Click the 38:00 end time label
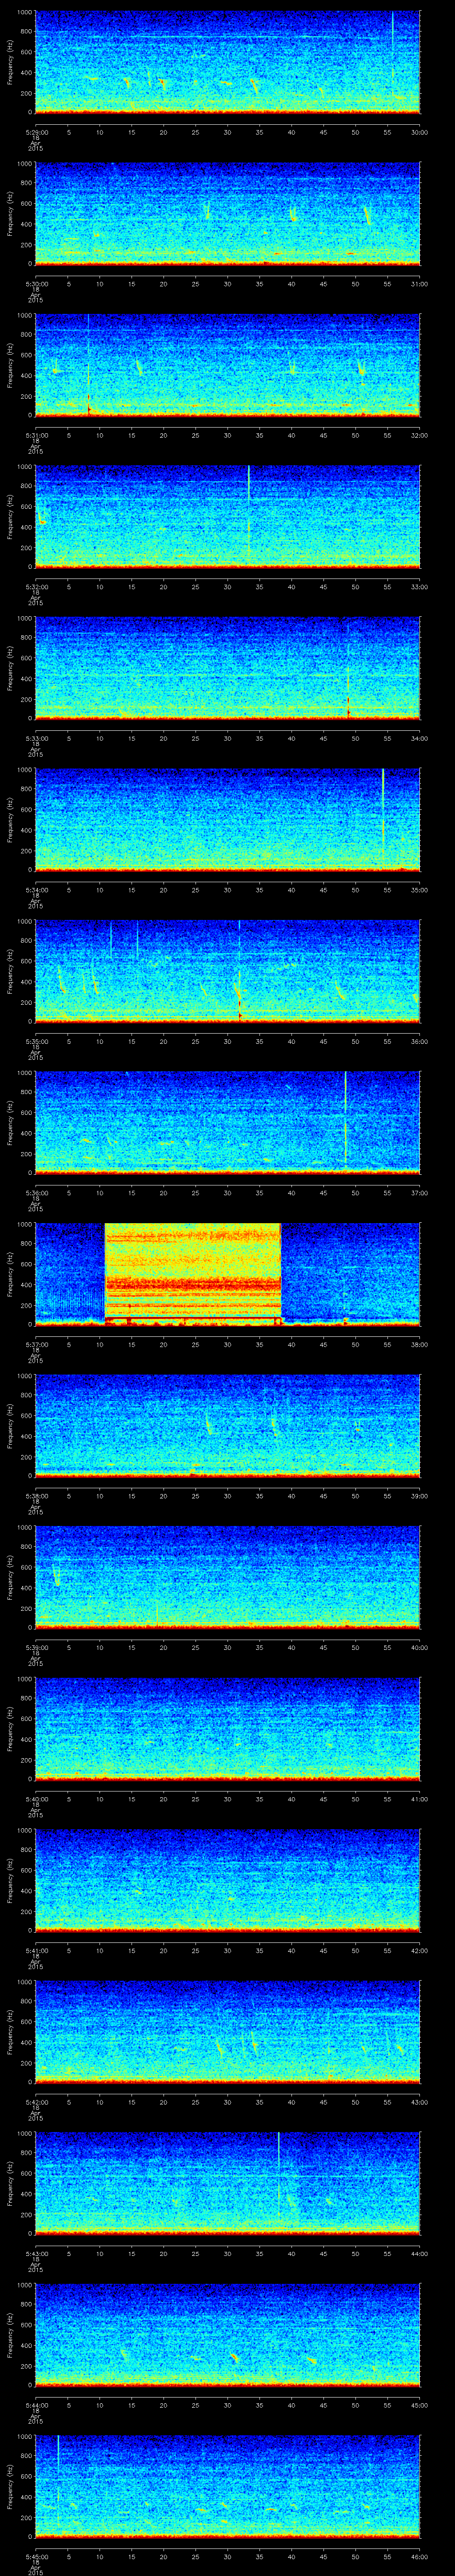 click(x=419, y=1344)
